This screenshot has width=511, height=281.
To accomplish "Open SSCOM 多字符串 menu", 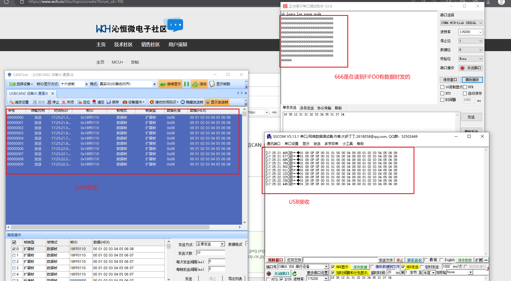I will (331, 144).
